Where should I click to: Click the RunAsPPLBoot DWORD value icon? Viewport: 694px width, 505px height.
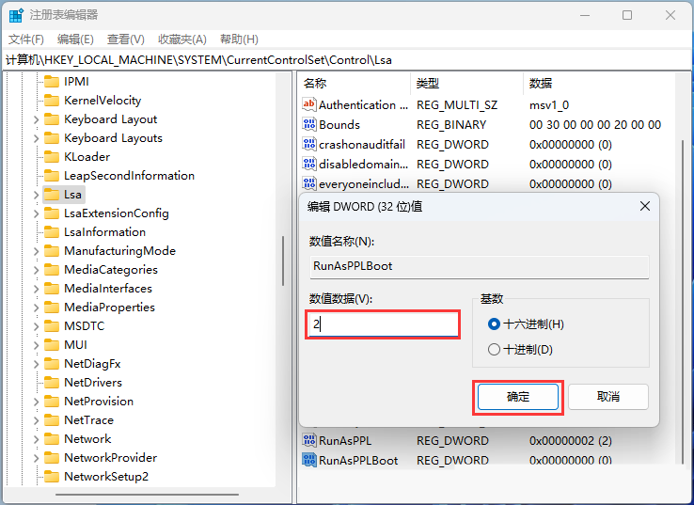(309, 460)
